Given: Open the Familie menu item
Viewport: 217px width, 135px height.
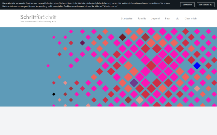Looking at the screenshot, I should tap(142, 18).
